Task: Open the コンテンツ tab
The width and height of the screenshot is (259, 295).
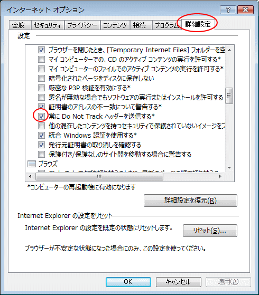Action: click(x=115, y=25)
